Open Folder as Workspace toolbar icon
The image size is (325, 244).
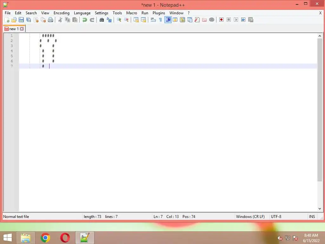(204, 20)
